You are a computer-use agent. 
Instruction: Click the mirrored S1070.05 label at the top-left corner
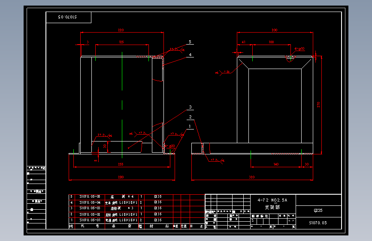coord(67,17)
